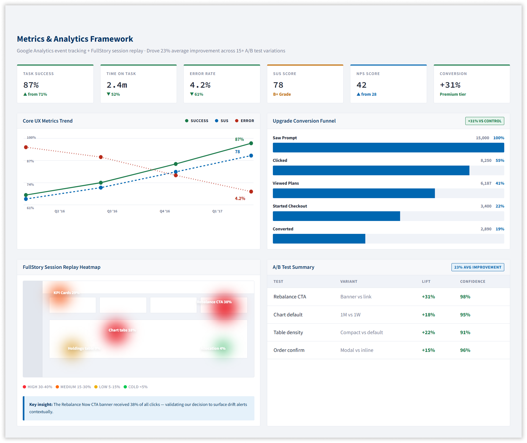The image size is (527, 443).
Task: Click the red HIGH 30-40% legend dot
Action: coord(24,387)
